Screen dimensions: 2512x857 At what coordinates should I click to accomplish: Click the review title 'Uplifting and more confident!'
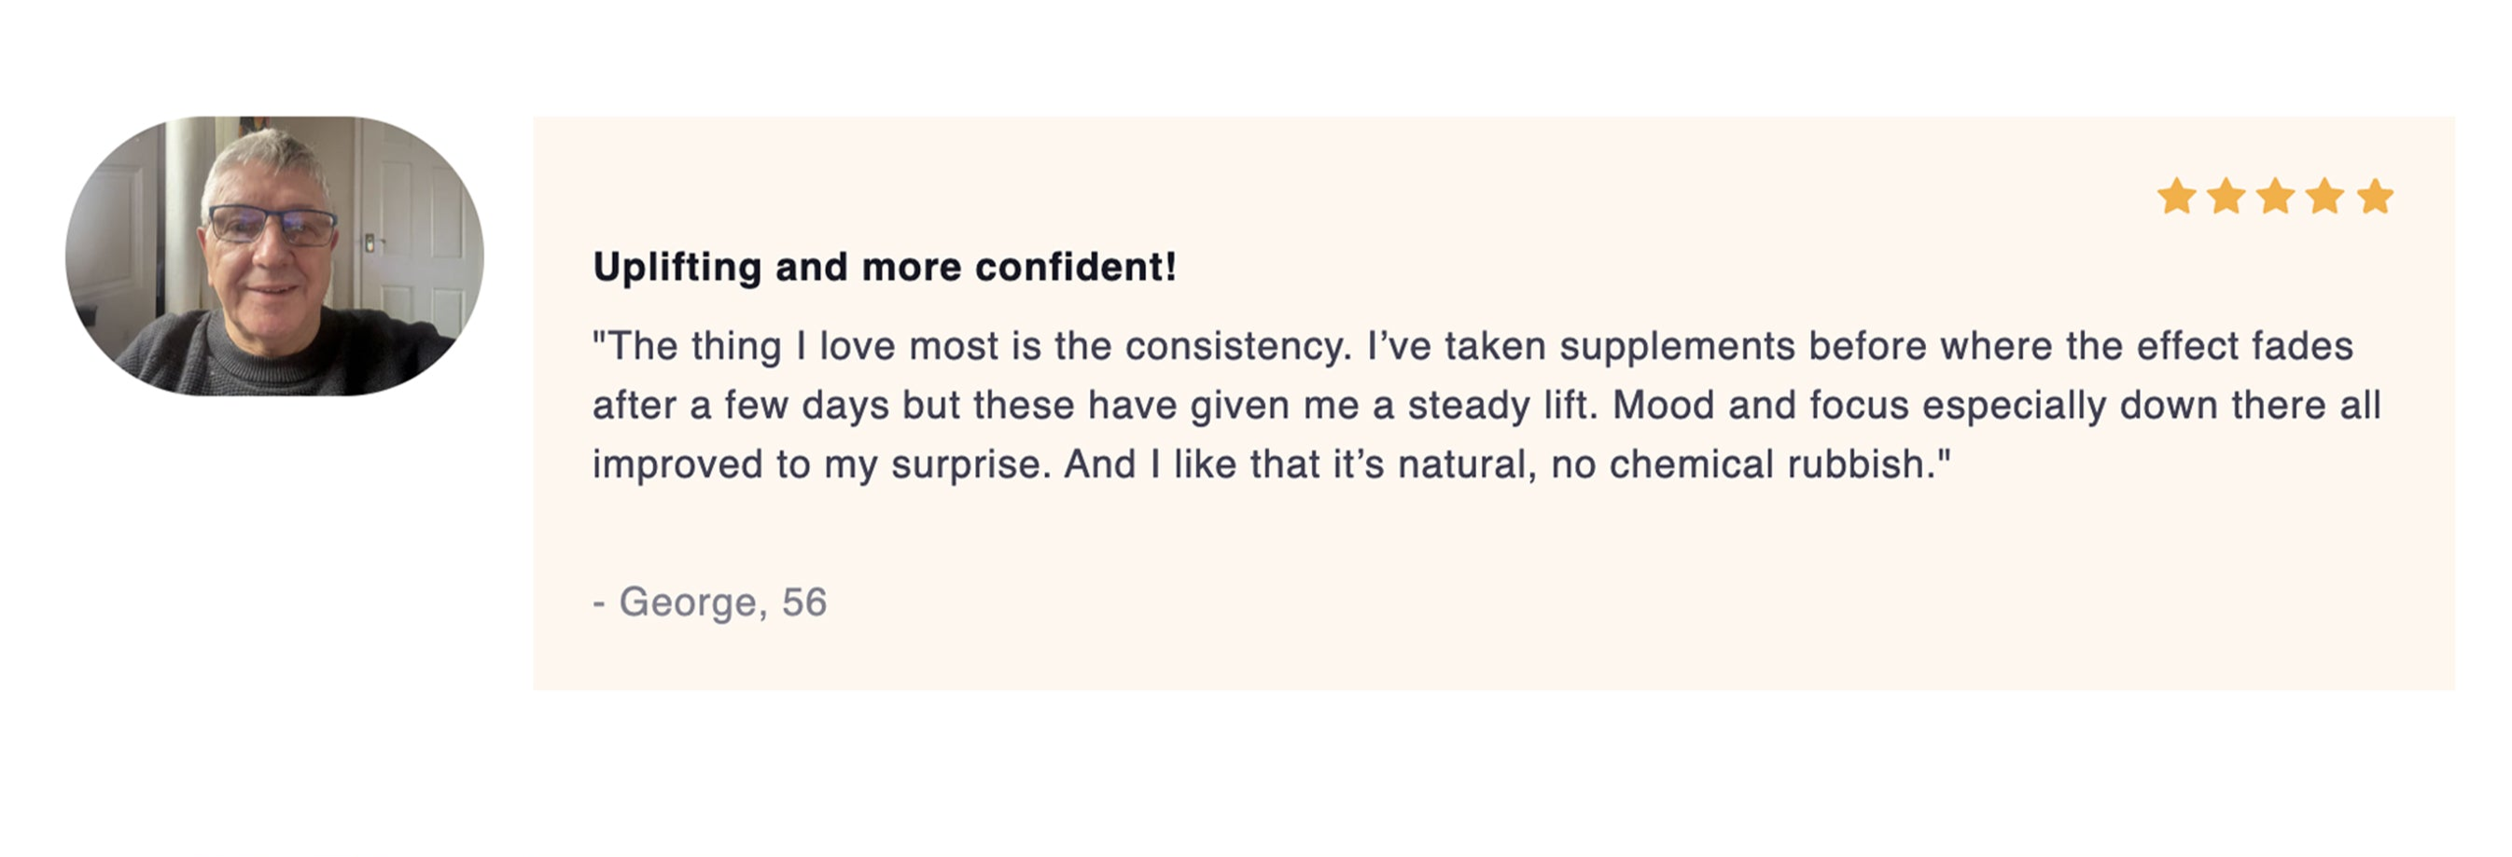pyautogui.click(x=885, y=267)
